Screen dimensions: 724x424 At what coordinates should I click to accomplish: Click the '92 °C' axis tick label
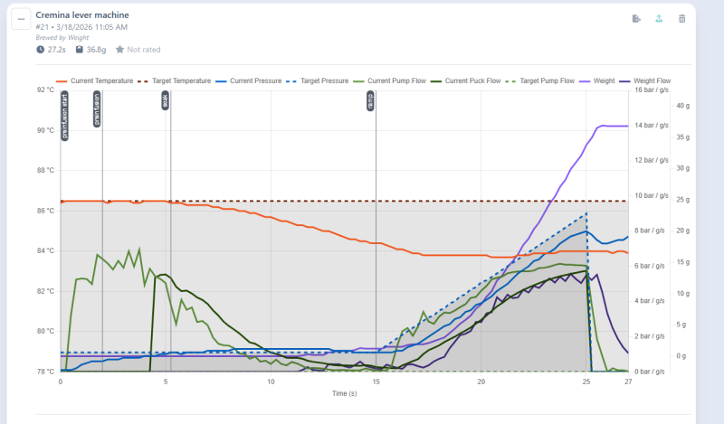pyautogui.click(x=46, y=90)
